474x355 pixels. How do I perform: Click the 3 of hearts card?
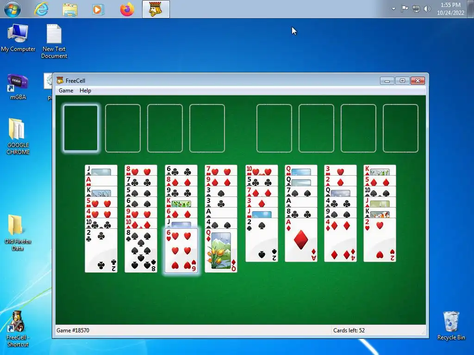pyautogui.click(x=340, y=170)
